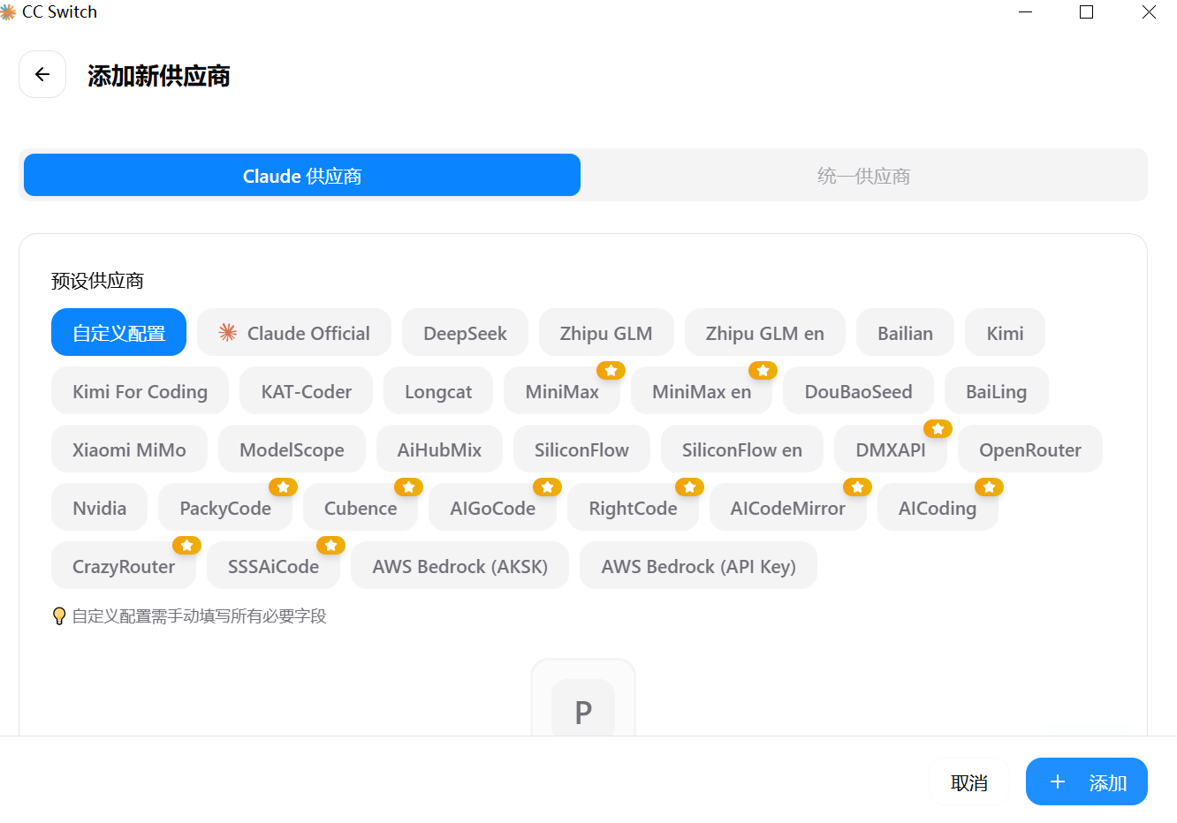
Task: Choose the KAT-Coder preset
Action: pyautogui.click(x=306, y=390)
